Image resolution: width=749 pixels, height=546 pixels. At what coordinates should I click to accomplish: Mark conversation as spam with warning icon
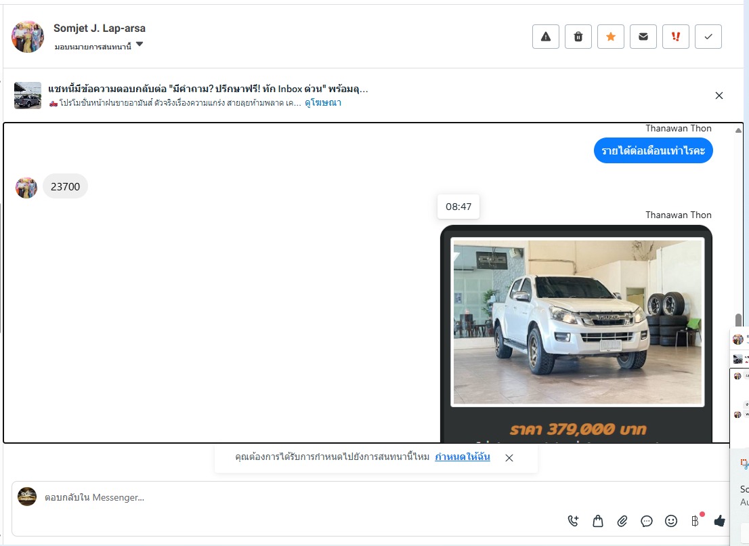click(546, 37)
